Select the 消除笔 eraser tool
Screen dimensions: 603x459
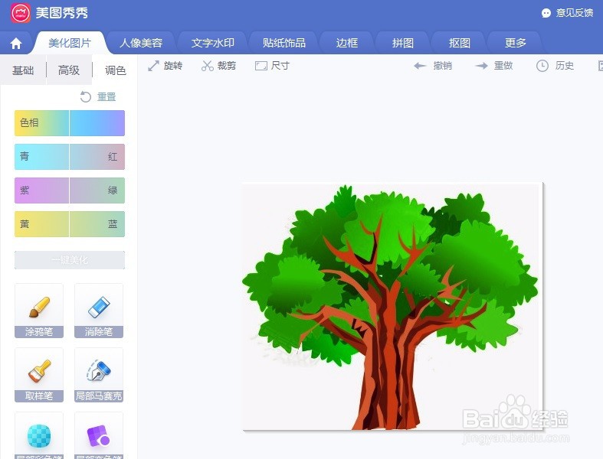coord(99,311)
